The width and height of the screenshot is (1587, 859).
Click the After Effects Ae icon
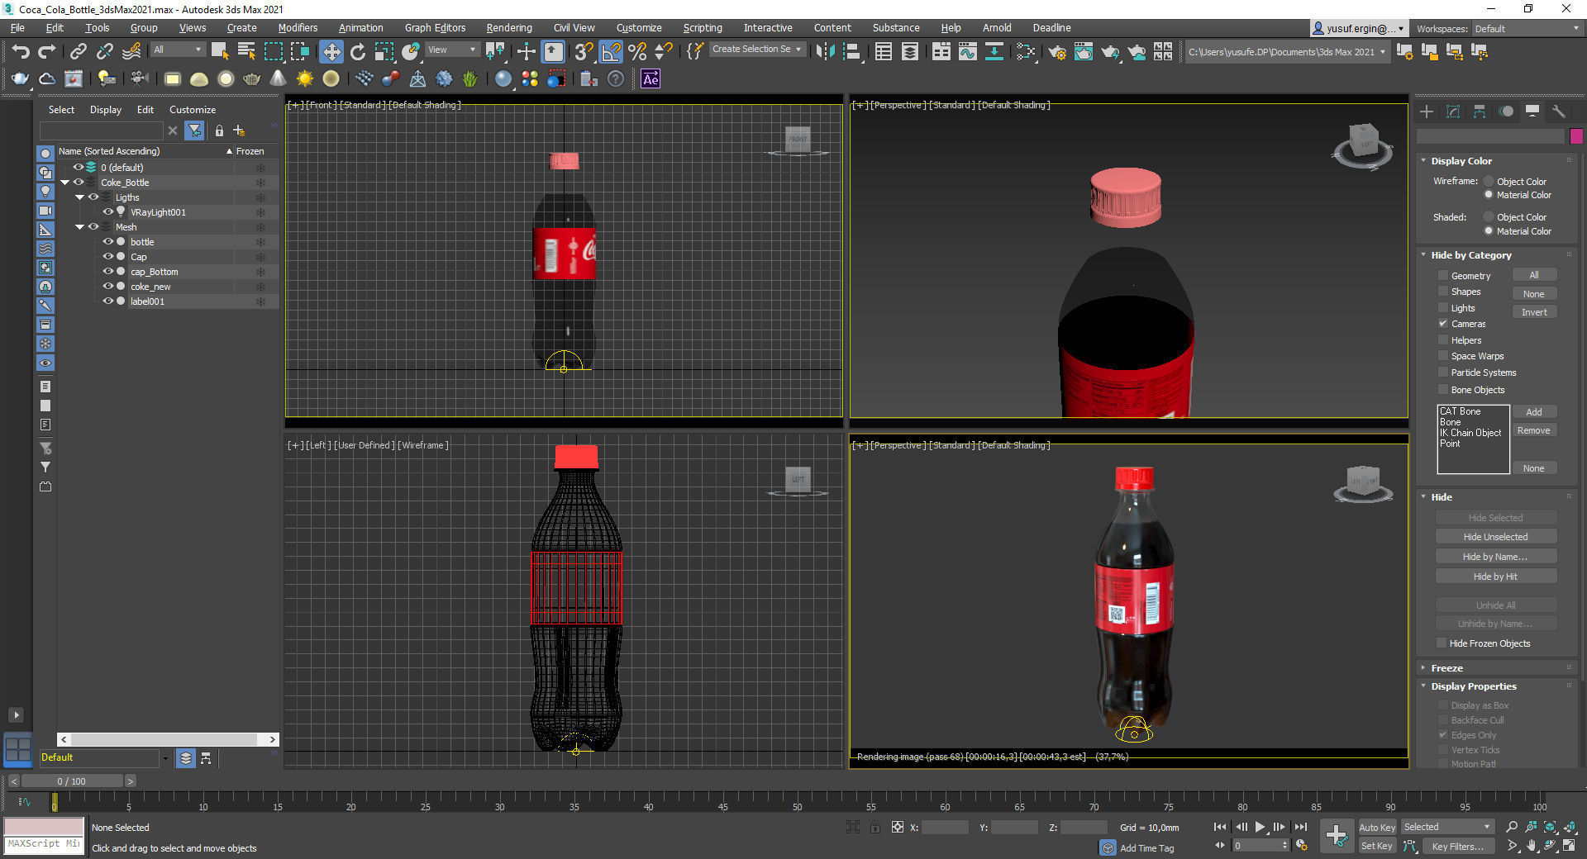[x=651, y=79]
